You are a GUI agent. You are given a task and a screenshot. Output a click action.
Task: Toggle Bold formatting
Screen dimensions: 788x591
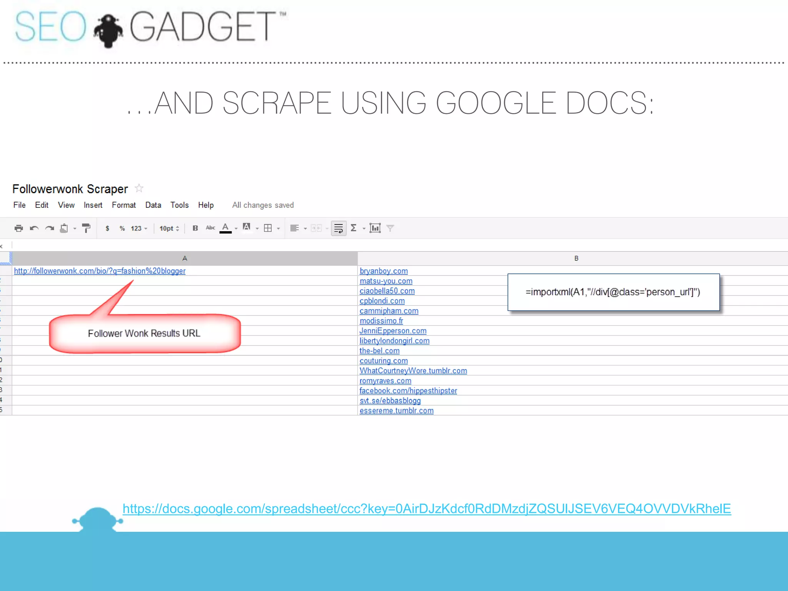point(195,228)
